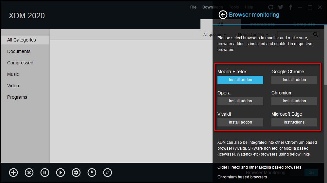Switch to the Complete tab
Screen dimensions: 327x183
coord(304,24)
